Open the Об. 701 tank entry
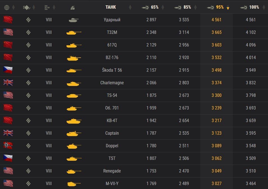The width and height of the screenshot is (268, 189). point(112,108)
